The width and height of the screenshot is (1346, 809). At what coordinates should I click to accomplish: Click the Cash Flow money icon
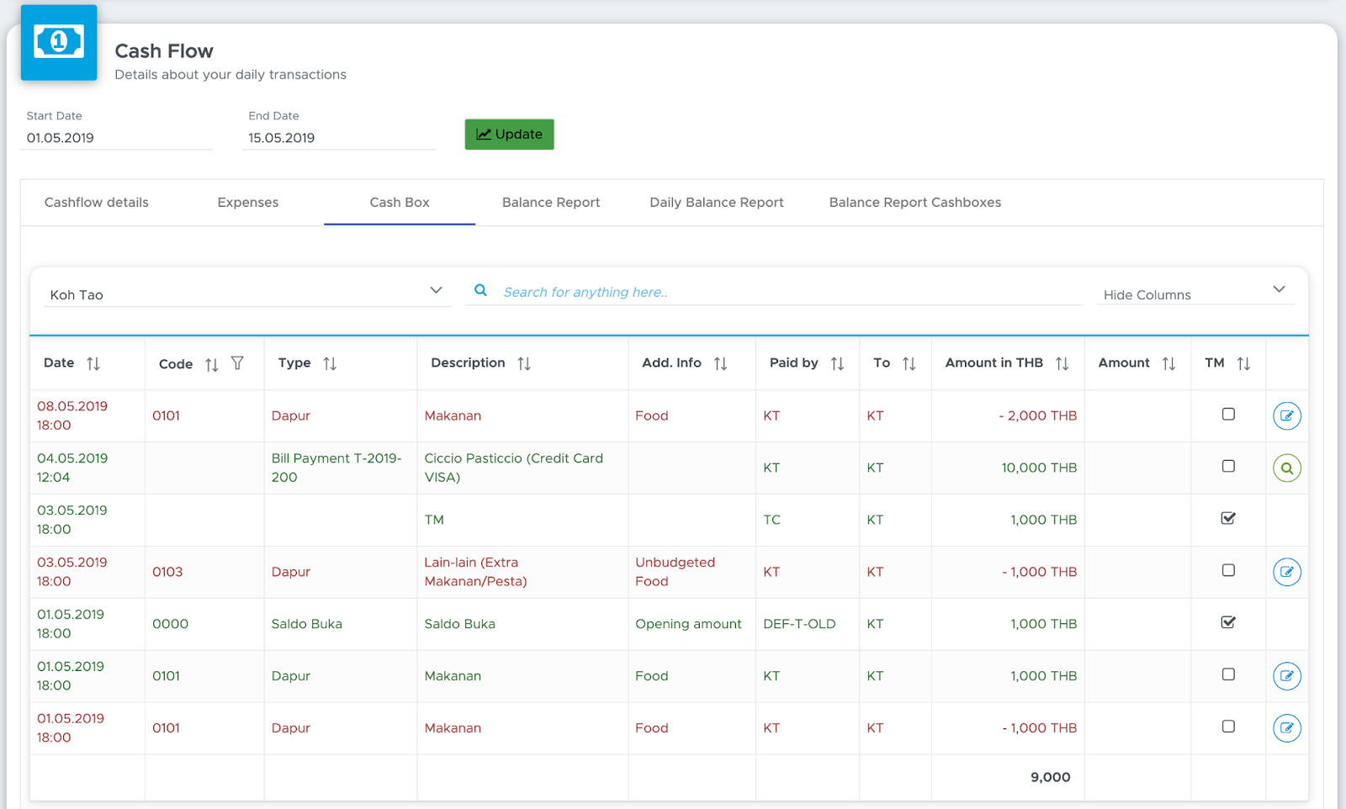[x=59, y=42]
